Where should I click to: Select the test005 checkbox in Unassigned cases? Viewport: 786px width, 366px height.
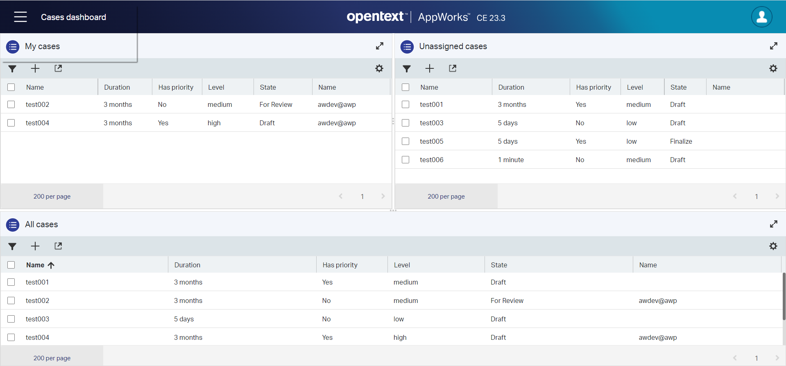pyautogui.click(x=405, y=141)
